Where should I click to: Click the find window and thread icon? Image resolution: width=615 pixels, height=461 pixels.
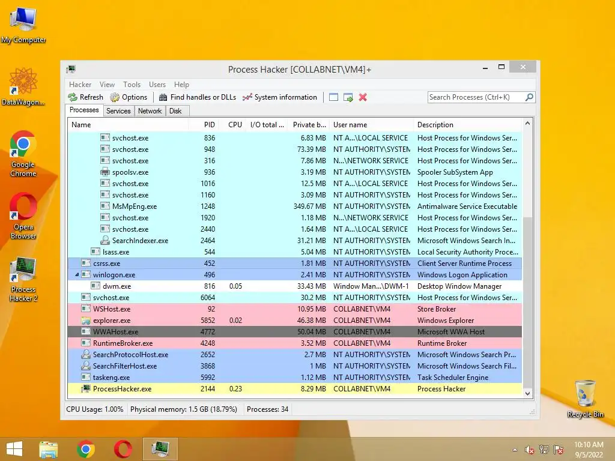point(348,97)
